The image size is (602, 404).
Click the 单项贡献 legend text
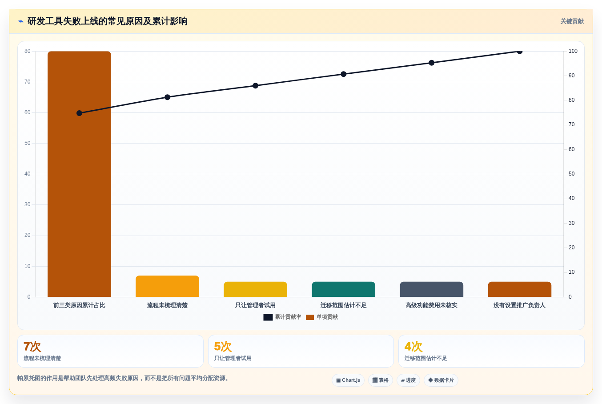[x=327, y=317]
